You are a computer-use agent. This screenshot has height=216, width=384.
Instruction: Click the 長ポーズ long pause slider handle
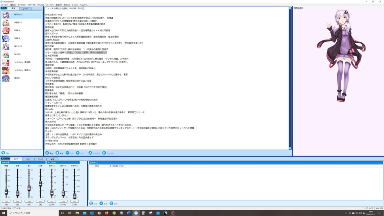pos(63,194)
